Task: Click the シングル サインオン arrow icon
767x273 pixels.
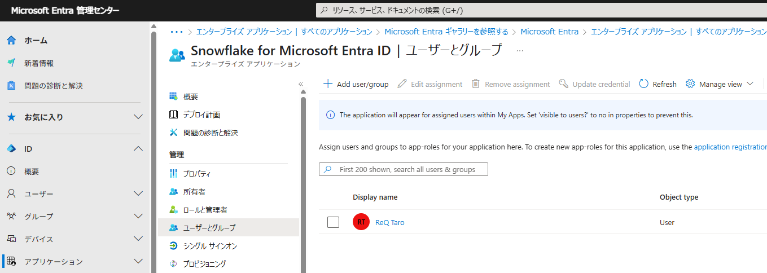Action: pyautogui.click(x=174, y=246)
